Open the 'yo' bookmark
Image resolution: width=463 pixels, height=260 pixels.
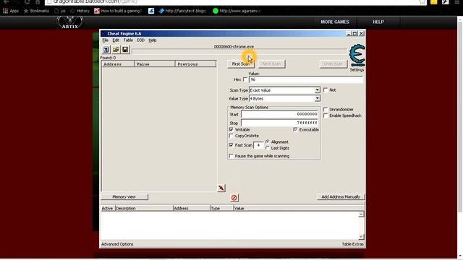pyautogui.click(x=60, y=11)
